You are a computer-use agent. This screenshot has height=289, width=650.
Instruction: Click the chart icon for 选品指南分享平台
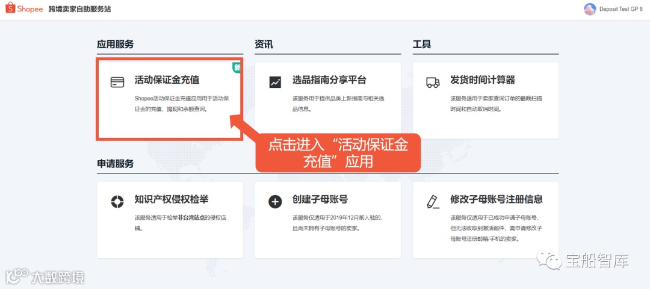pos(275,82)
